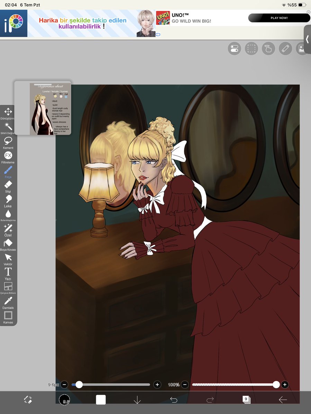Decrease opacity with minus button
The width and height of the screenshot is (311, 414).
click(185, 384)
